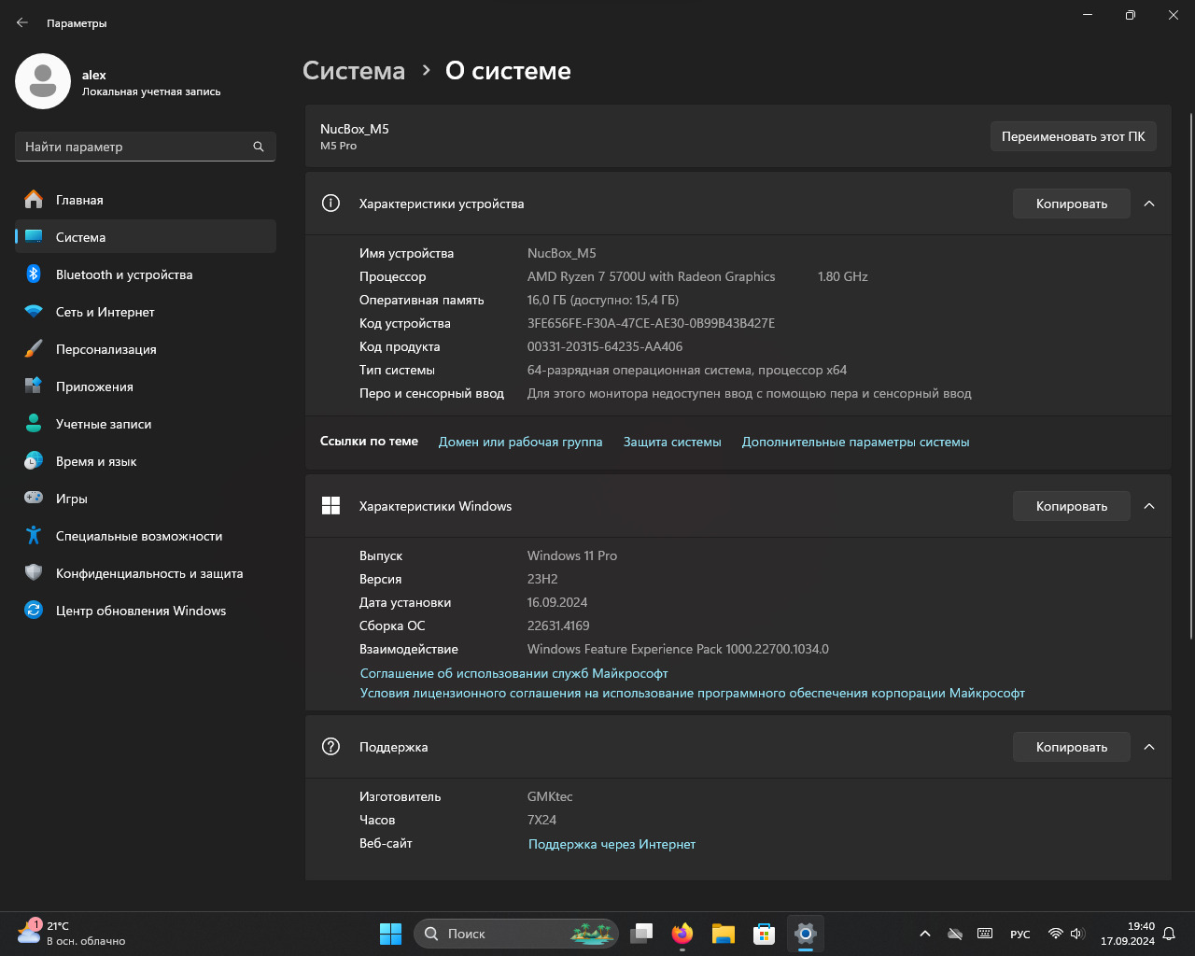The height and width of the screenshot is (956, 1195).
Task: Collapse the Поддержка section chevron
Action: click(x=1149, y=747)
